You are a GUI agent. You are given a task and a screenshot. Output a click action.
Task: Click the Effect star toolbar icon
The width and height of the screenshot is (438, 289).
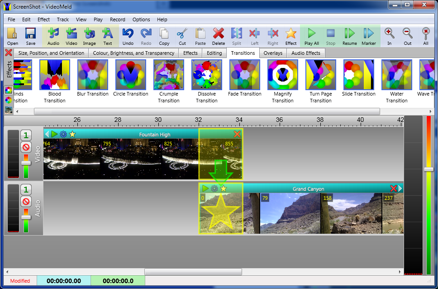pos(291,36)
